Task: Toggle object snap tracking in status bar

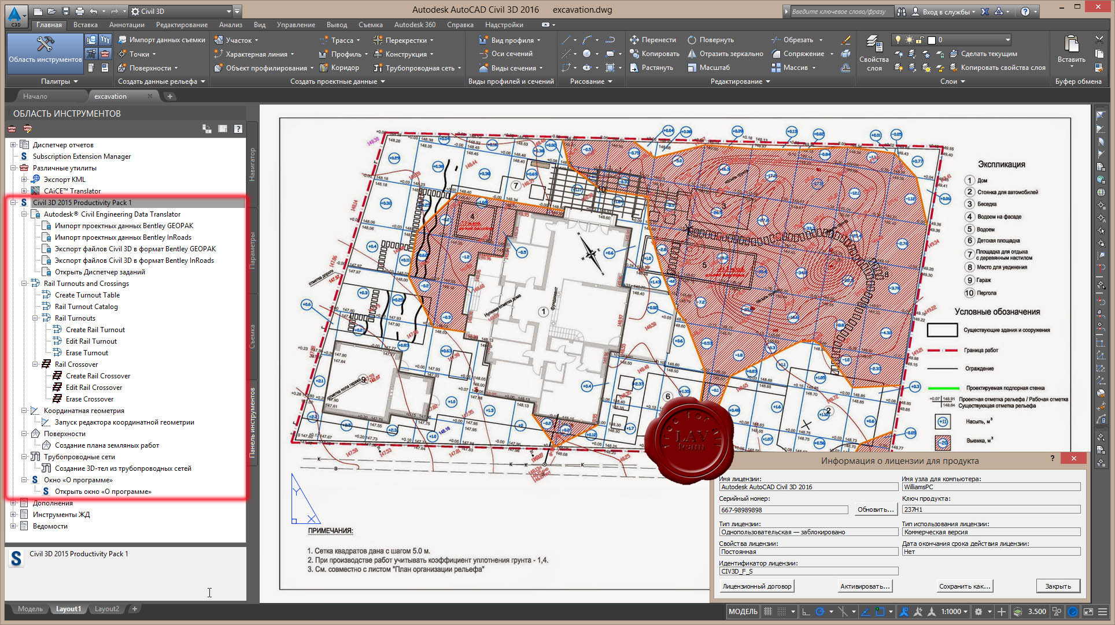Action: pyautogui.click(x=866, y=611)
